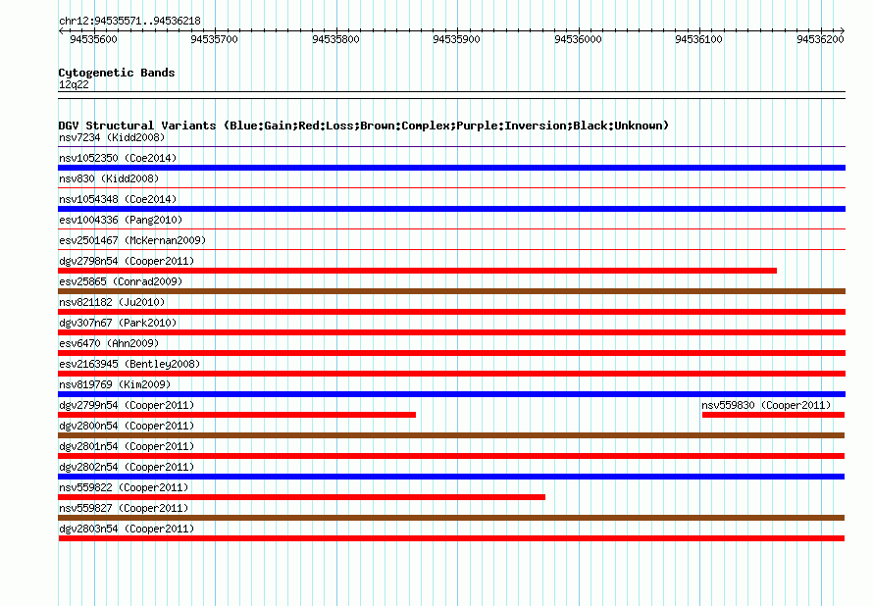Click the dgv2800n54 (Cooper2011) label
873x606 pixels.
(x=127, y=426)
